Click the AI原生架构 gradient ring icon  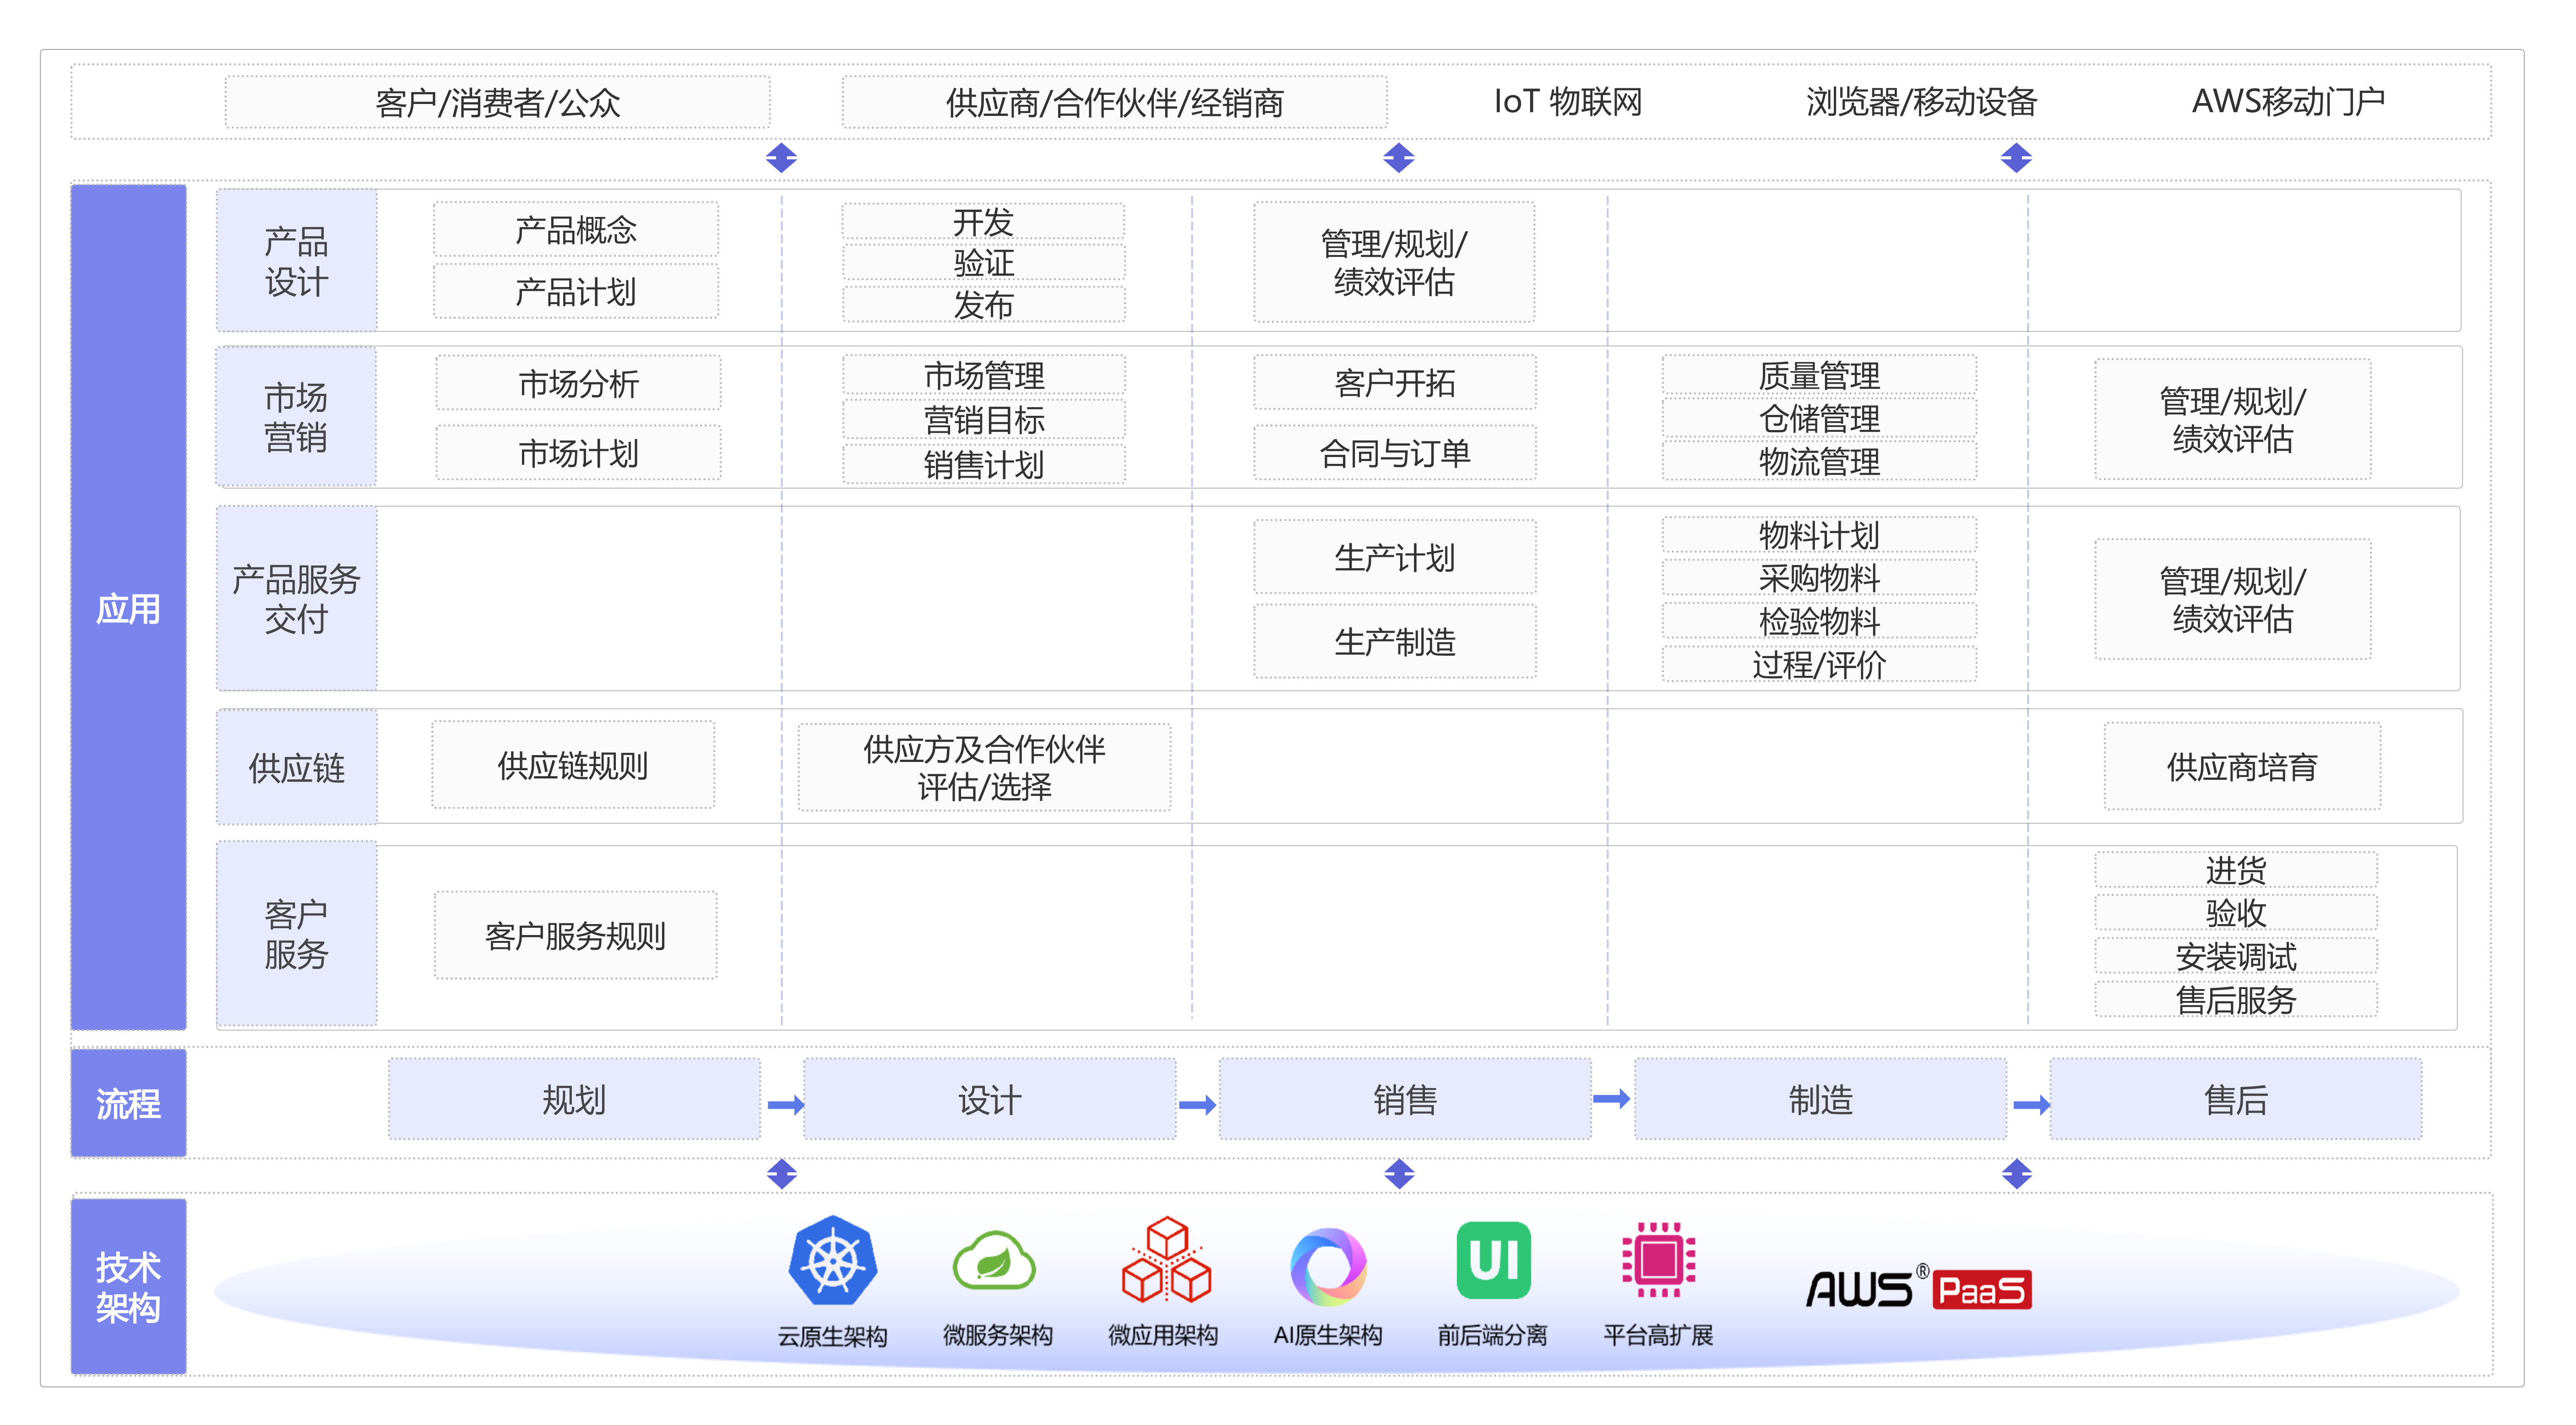pyautogui.click(x=1328, y=1266)
